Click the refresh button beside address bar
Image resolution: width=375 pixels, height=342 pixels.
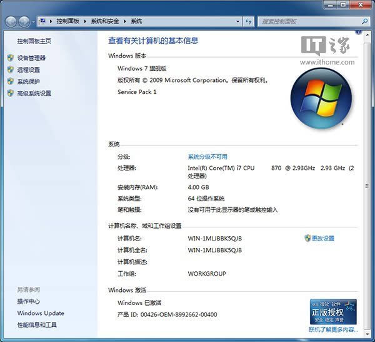[x=248, y=21]
